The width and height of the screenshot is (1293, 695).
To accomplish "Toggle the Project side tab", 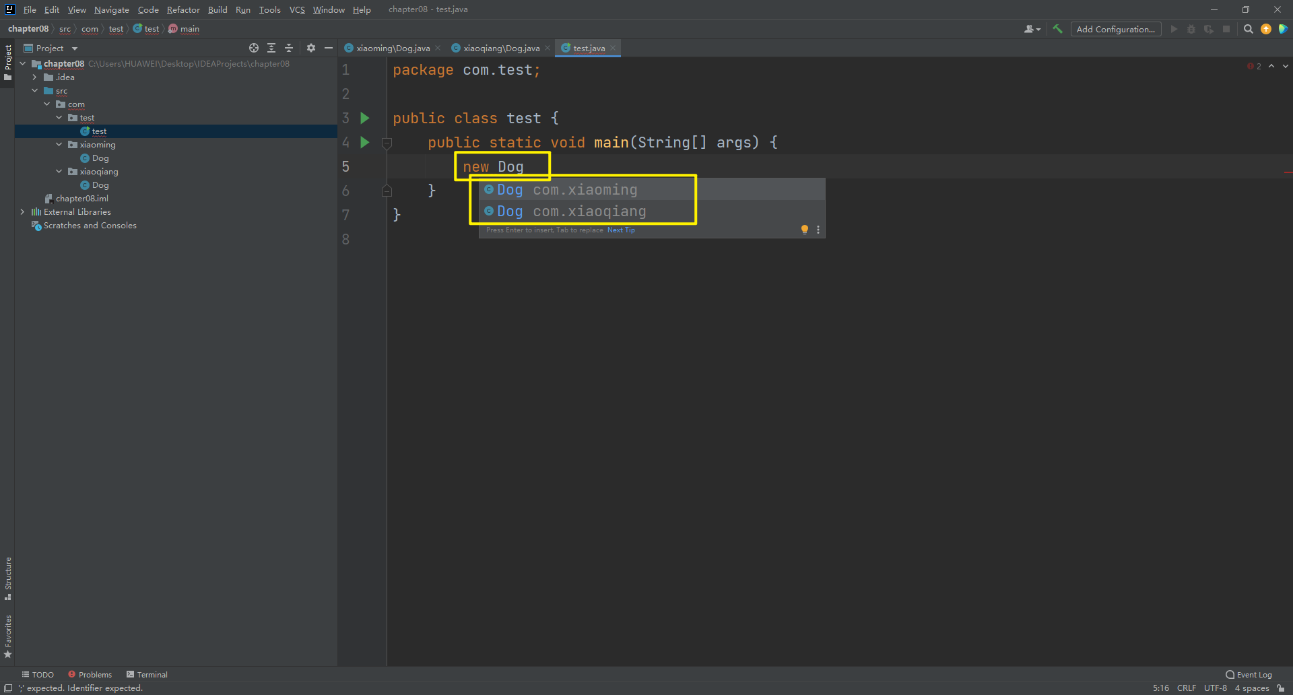I will [8, 62].
